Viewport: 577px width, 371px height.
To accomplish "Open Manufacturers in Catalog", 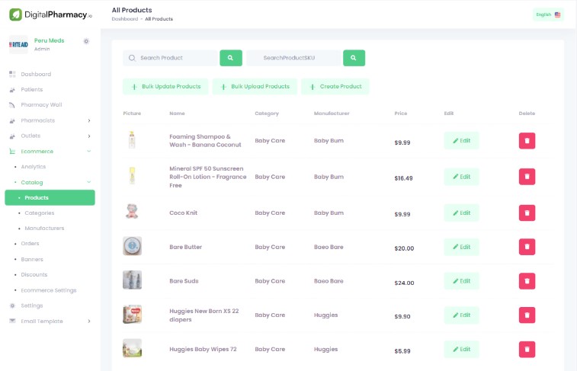I will 44,228.
